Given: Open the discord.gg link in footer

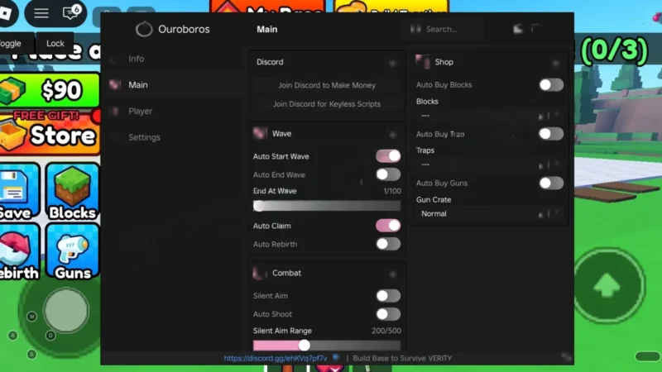Looking at the screenshot, I should [276, 358].
